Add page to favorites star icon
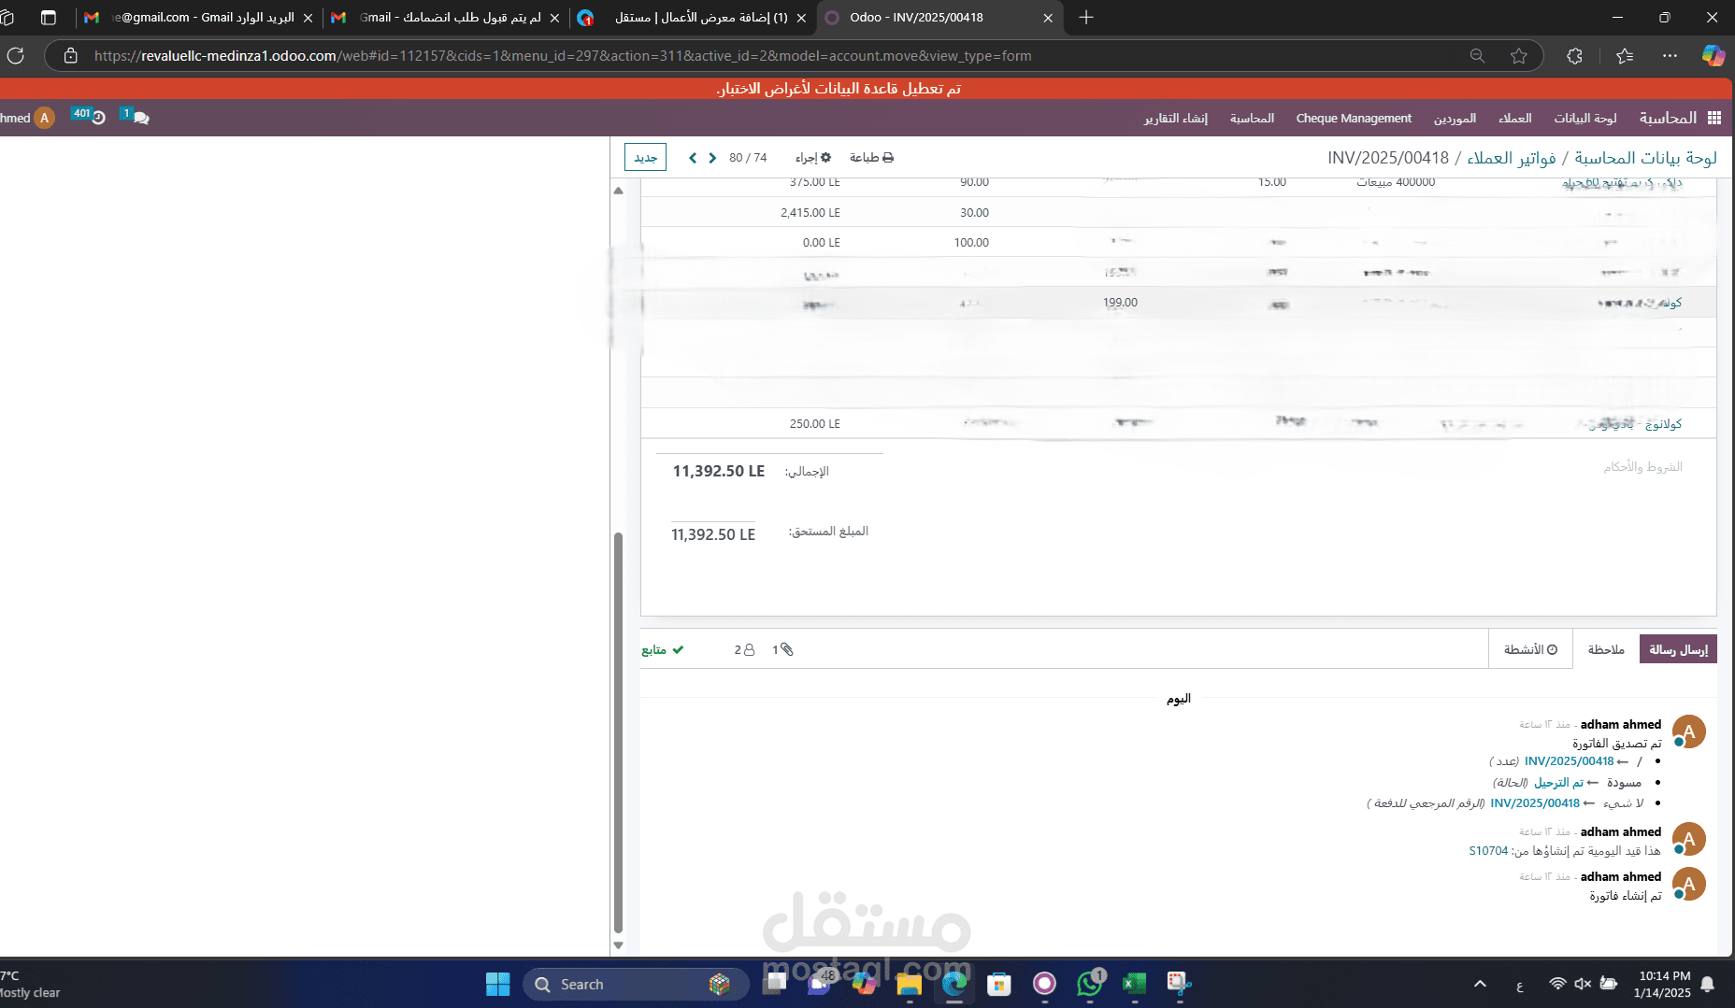Viewport: 1735px width, 1008px height. coord(1519,56)
